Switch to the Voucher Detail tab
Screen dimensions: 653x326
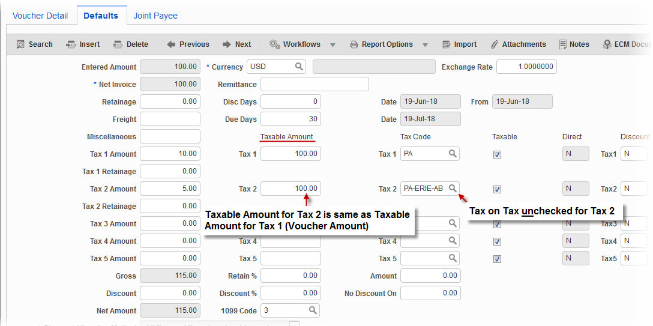pos(40,16)
